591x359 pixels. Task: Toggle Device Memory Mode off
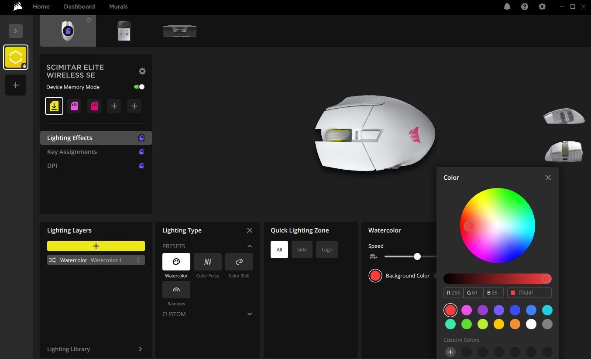click(139, 87)
